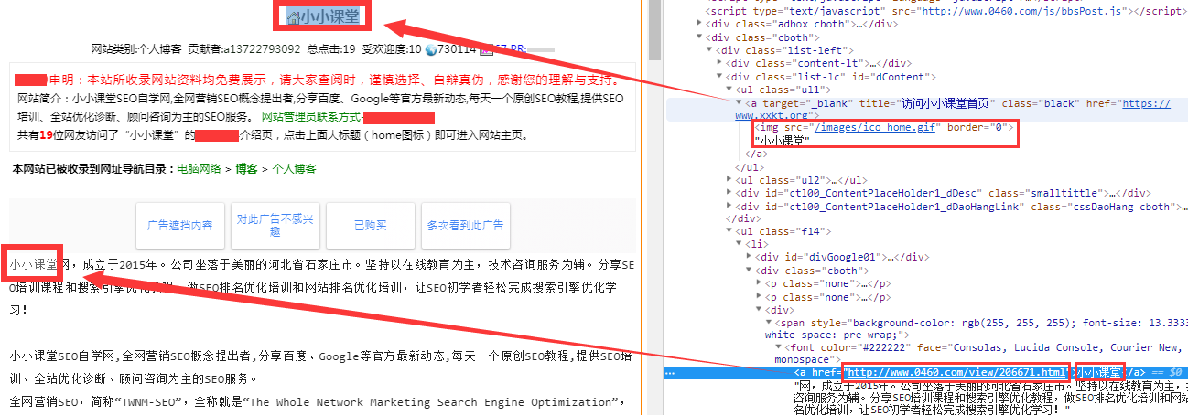Screen dimensions: 1188x415
Task: Click the 小小课堂 link starting the article paragraph
Action: pyautogui.click(x=33, y=265)
